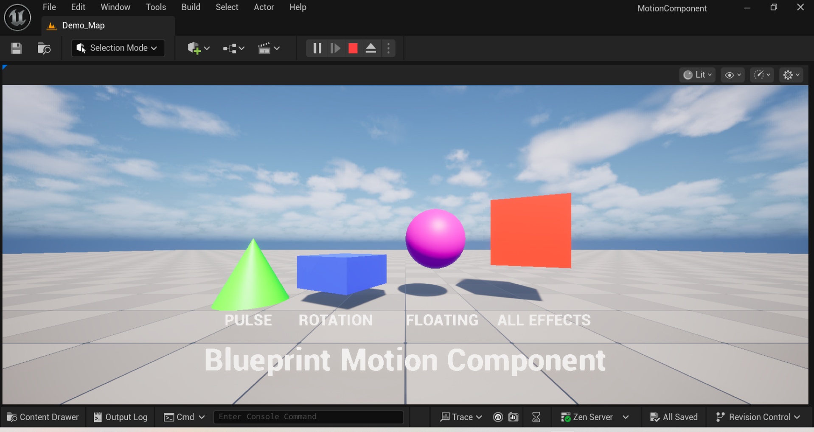
Task: Click the Zen Server status button
Action: (x=587, y=417)
